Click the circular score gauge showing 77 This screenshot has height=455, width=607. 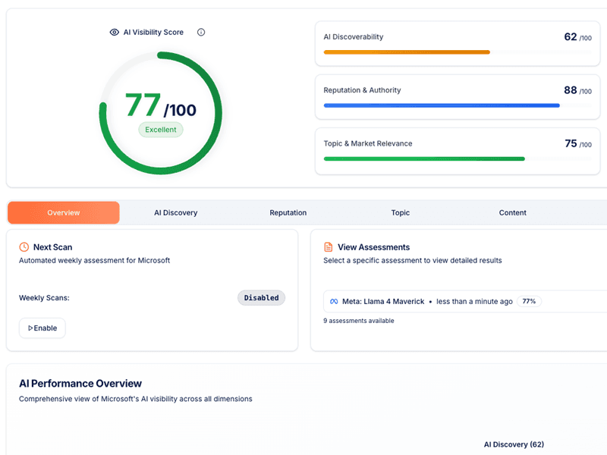161,111
